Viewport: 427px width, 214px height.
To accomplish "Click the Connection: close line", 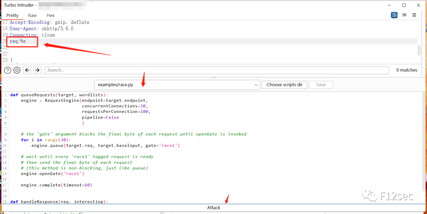I will [32, 35].
